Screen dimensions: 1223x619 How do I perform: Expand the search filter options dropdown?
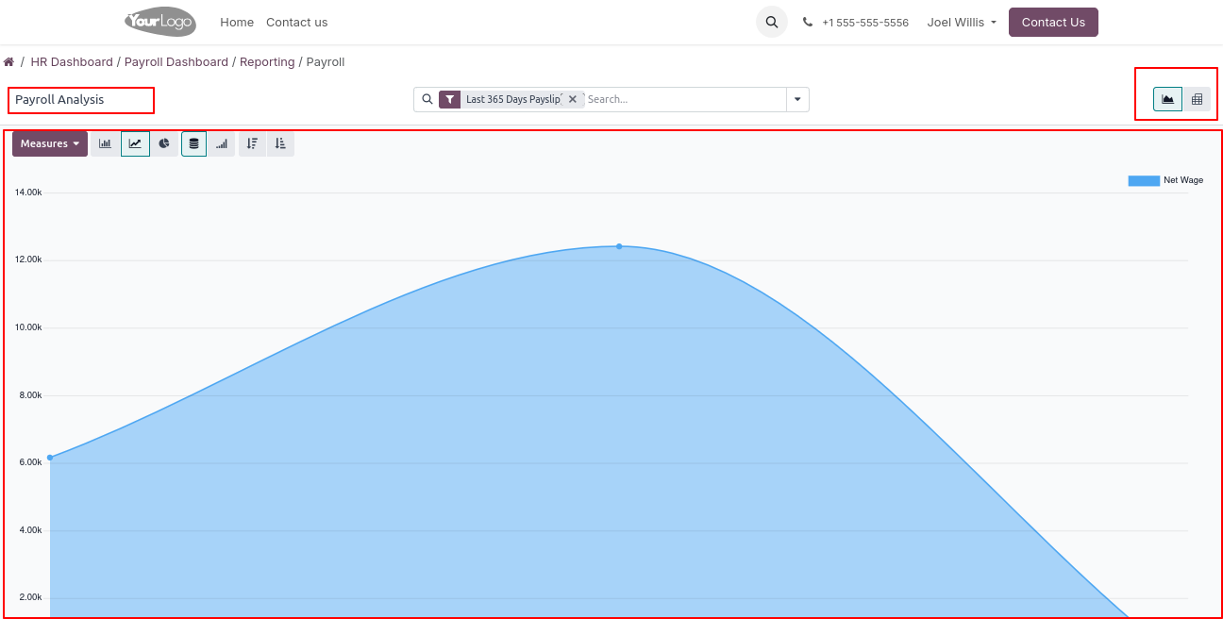coord(797,99)
